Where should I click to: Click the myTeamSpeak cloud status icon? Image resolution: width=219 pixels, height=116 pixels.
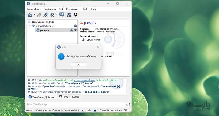(89, 110)
